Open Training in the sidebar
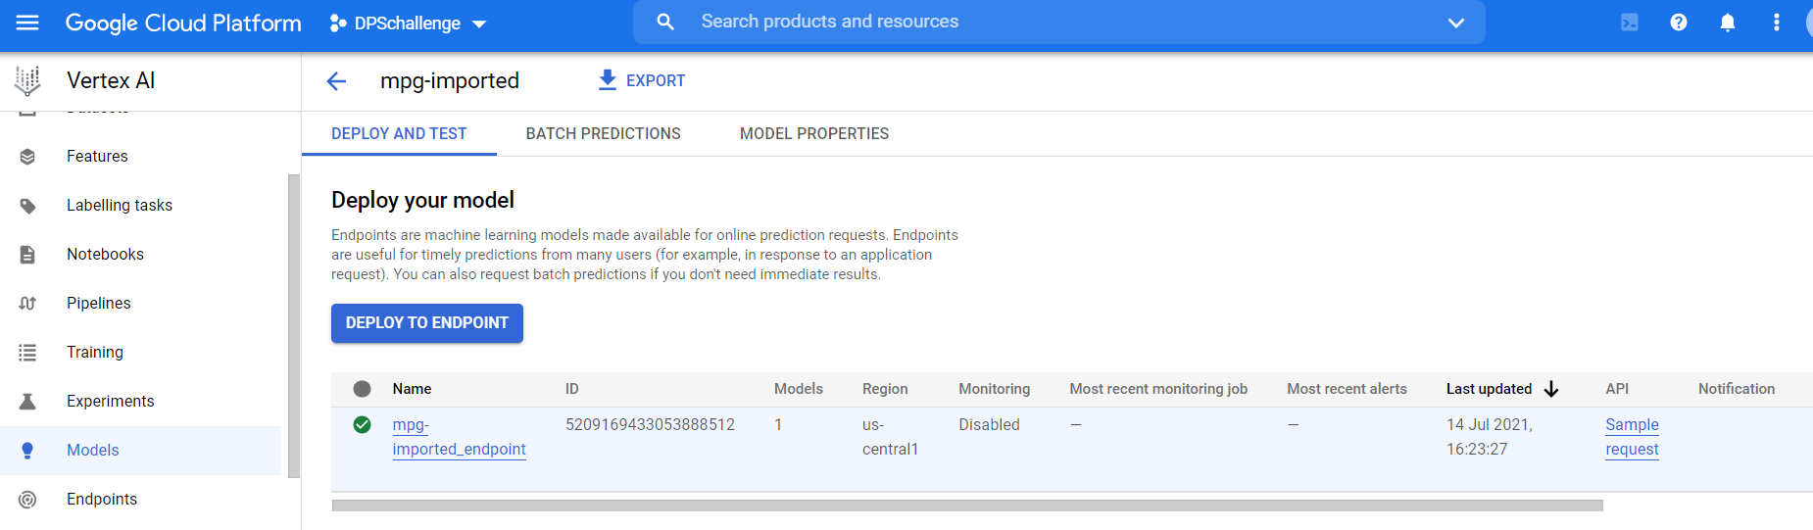Screen dimensions: 1813x530 95,352
